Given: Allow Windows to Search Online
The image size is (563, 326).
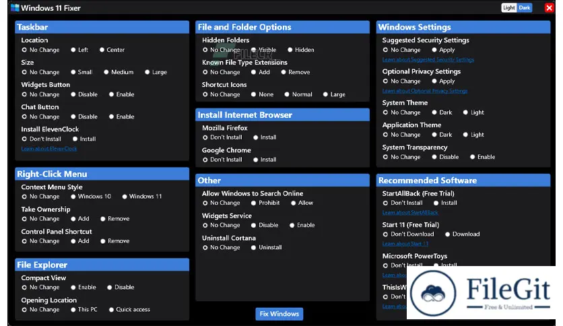Looking at the screenshot, I should click(302, 203).
